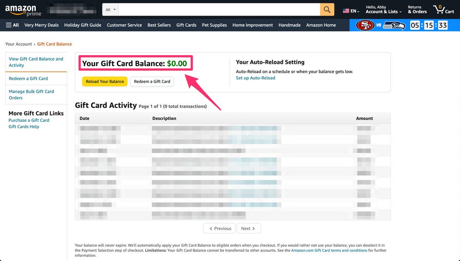
Task: Click the yellow Reload Your Balance button
Action: [x=105, y=81]
